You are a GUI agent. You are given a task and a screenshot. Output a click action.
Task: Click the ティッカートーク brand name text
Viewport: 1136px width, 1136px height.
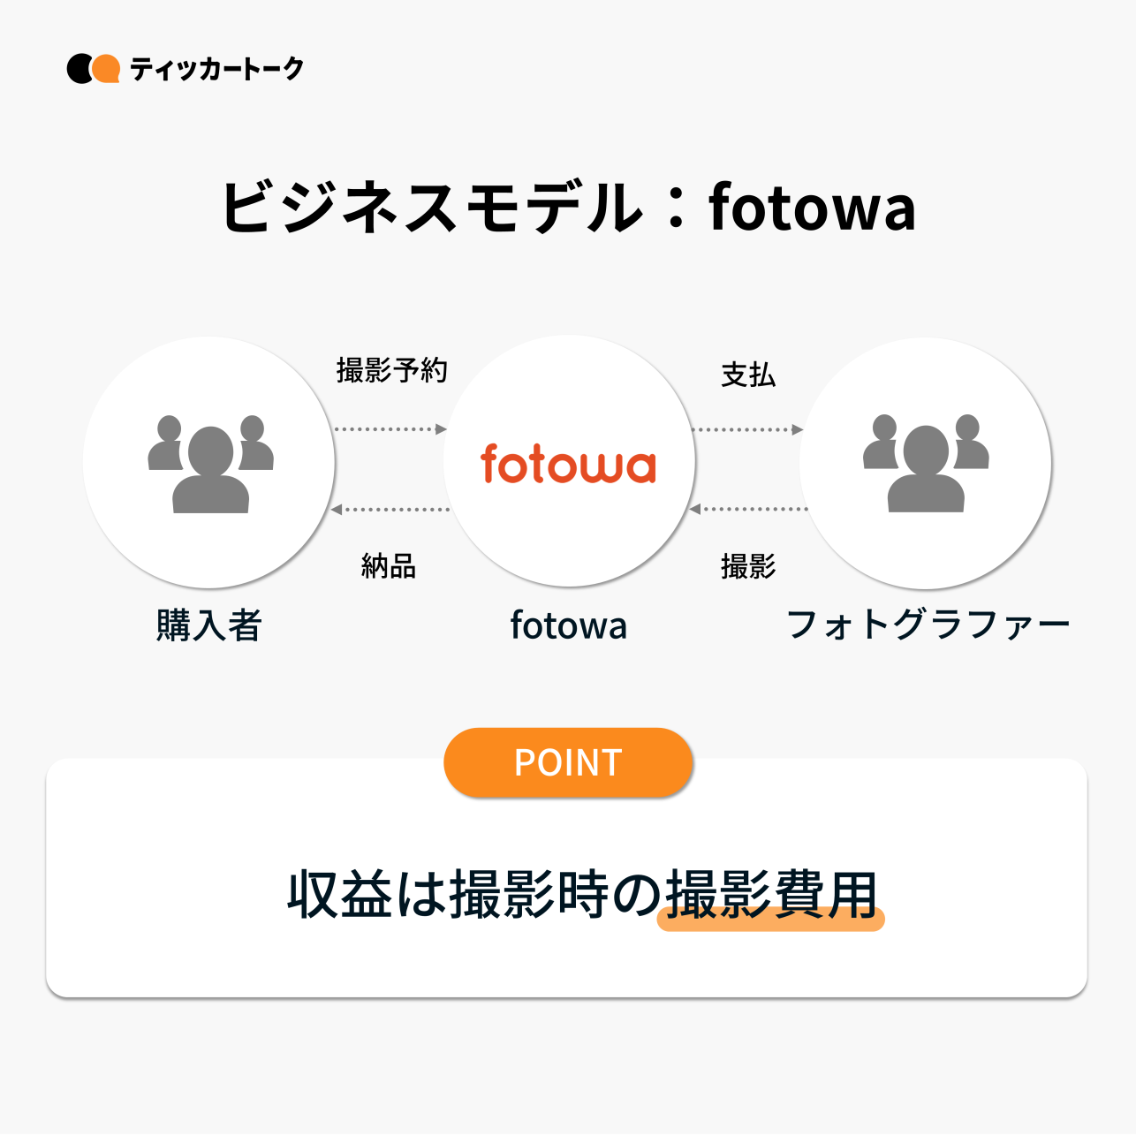click(x=216, y=69)
